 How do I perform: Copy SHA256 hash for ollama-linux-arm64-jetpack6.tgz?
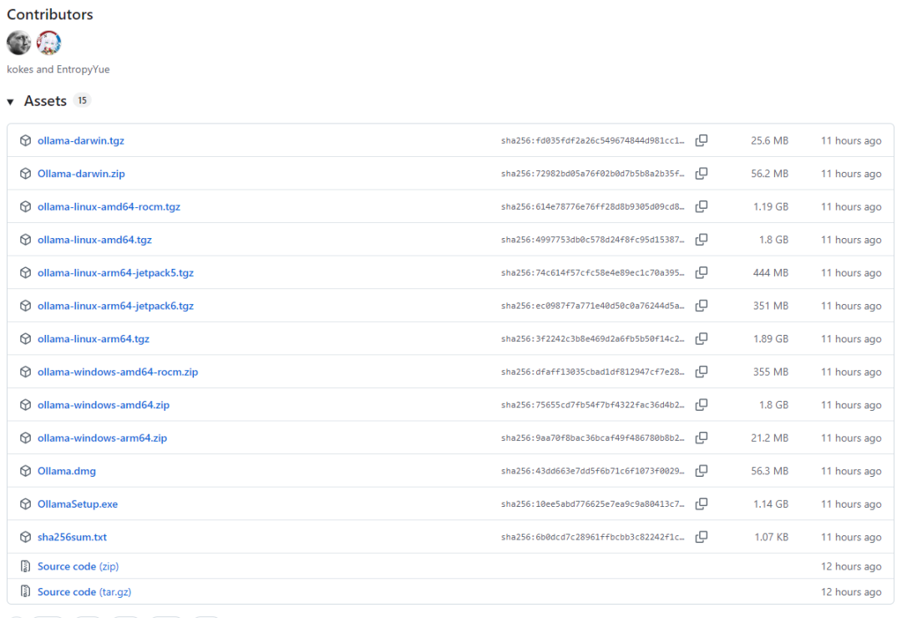pos(702,306)
